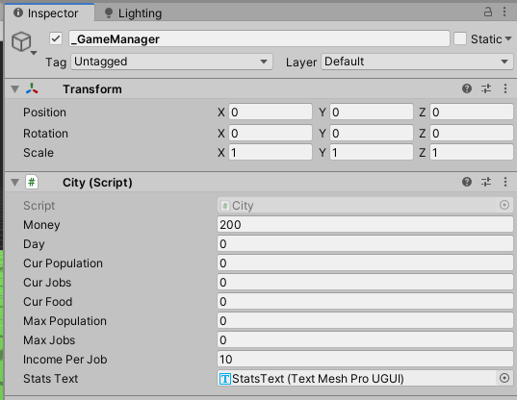Click the Rotation Y field
The image size is (517, 400).
[x=372, y=134]
